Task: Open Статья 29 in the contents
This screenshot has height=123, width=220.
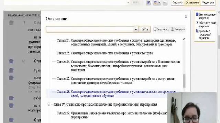Action: [x=112, y=115]
